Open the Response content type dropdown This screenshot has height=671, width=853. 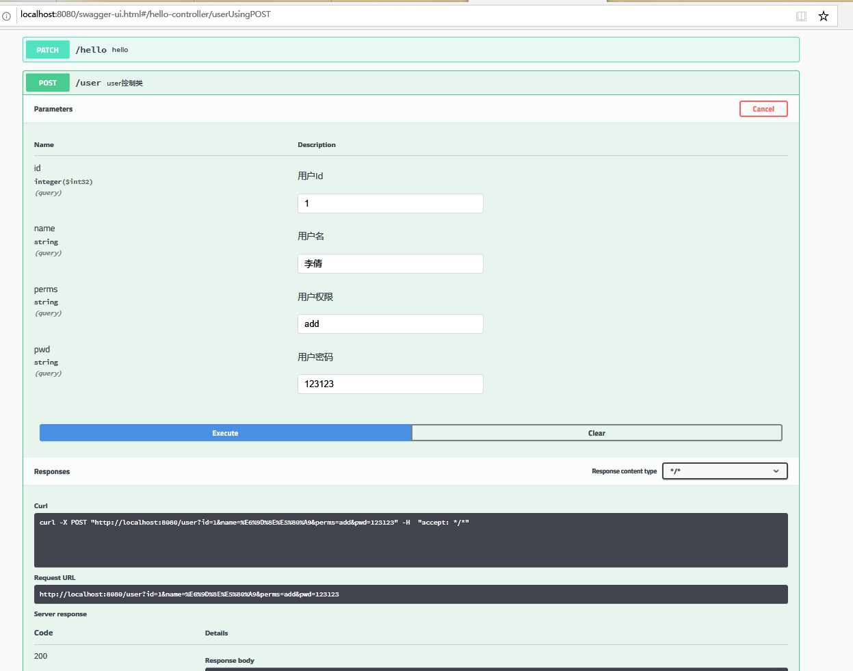[x=725, y=471]
